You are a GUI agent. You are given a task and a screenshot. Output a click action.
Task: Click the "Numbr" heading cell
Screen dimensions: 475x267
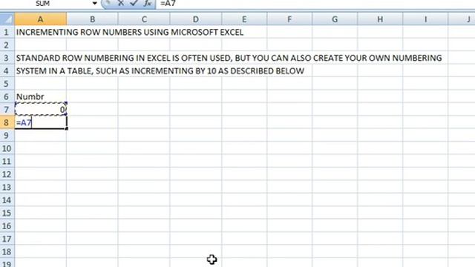coord(40,96)
